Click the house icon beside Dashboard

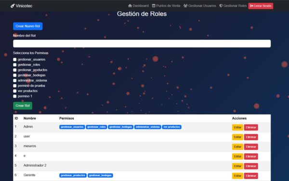coord(130,6)
